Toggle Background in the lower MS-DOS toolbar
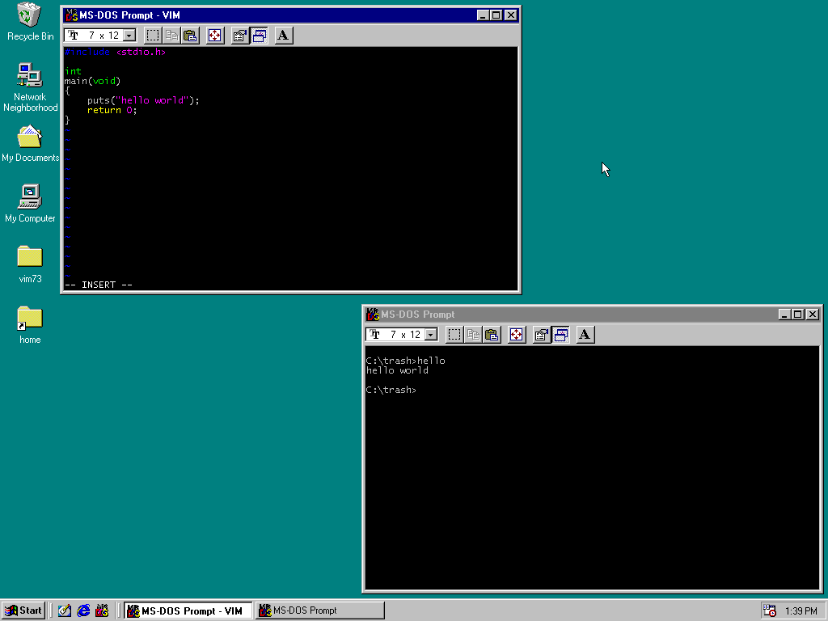Image resolution: width=828 pixels, height=621 pixels. (x=561, y=334)
